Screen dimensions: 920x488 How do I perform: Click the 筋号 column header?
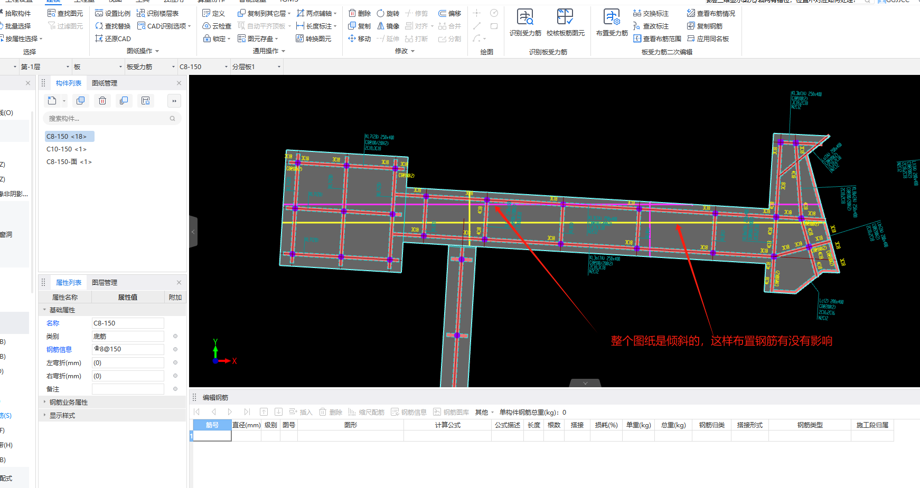coord(212,425)
